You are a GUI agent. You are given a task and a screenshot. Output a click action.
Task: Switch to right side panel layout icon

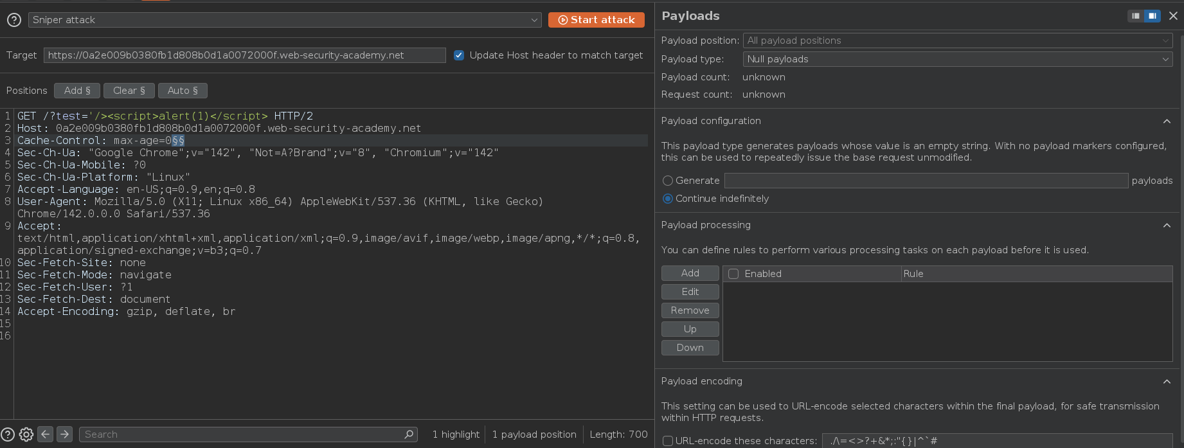pos(1153,16)
